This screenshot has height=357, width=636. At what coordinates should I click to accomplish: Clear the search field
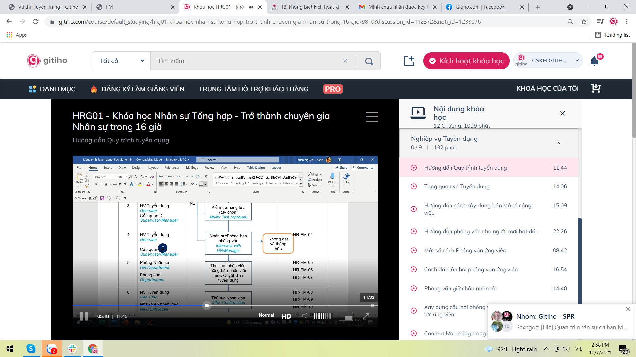point(345,61)
